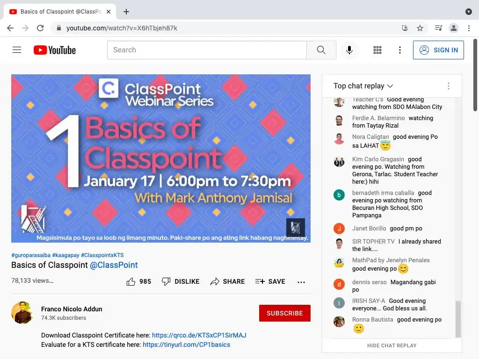
Task: Click Ferdie A. Belarmino's chat avatar
Action: [x=339, y=121]
